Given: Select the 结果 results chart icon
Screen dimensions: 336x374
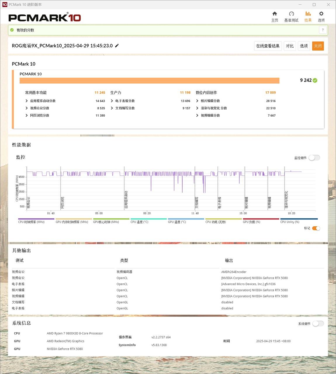Looking at the screenshot, I should [308, 17].
